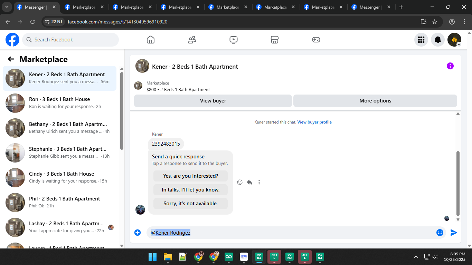The image size is (472, 265).
Task: Click the phone number message 2392483015
Action: coord(166,144)
